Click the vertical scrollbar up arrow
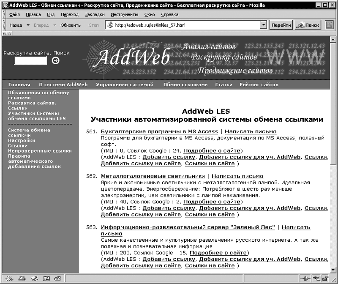The height and width of the screenshot is (284, 338). [333, 39]
